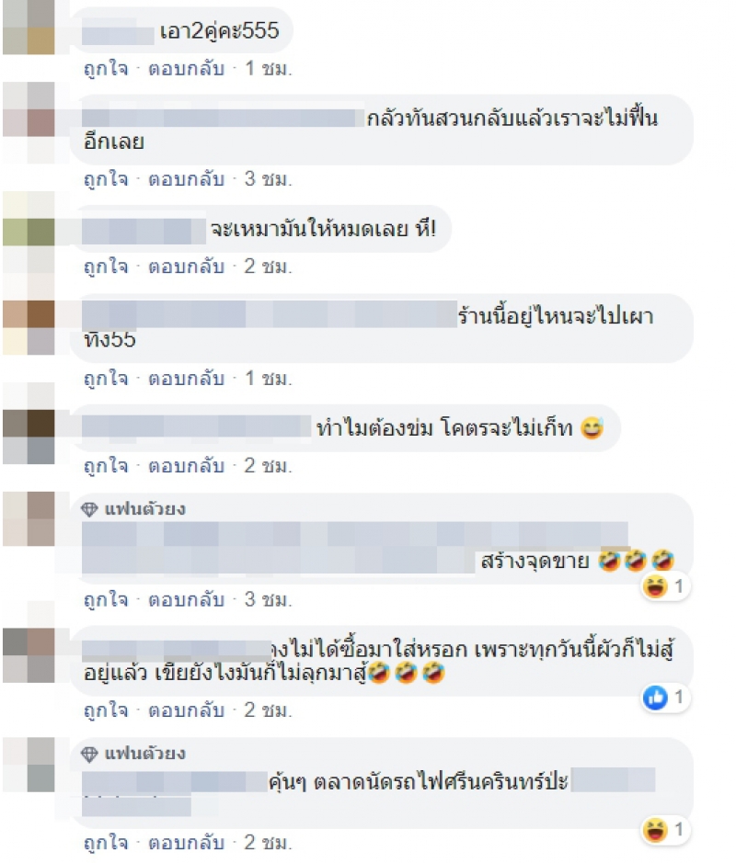The height and width of the screenshot is (863, 736).
Task: Click the 3 ชม. timestamp under สร้างจุดขาย comment
Action: 268,599
